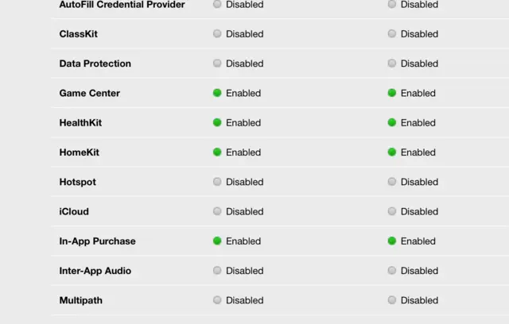The image size is (509, 324).
Task: Click the Inter-App Audio capability label
Action: 95,271
